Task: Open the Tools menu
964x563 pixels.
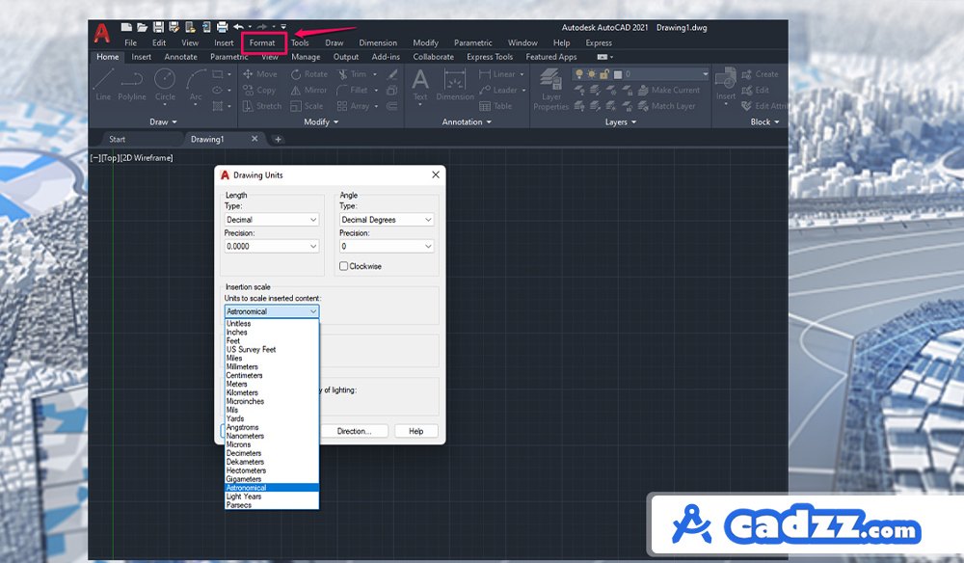Action: tap(300, 42)
